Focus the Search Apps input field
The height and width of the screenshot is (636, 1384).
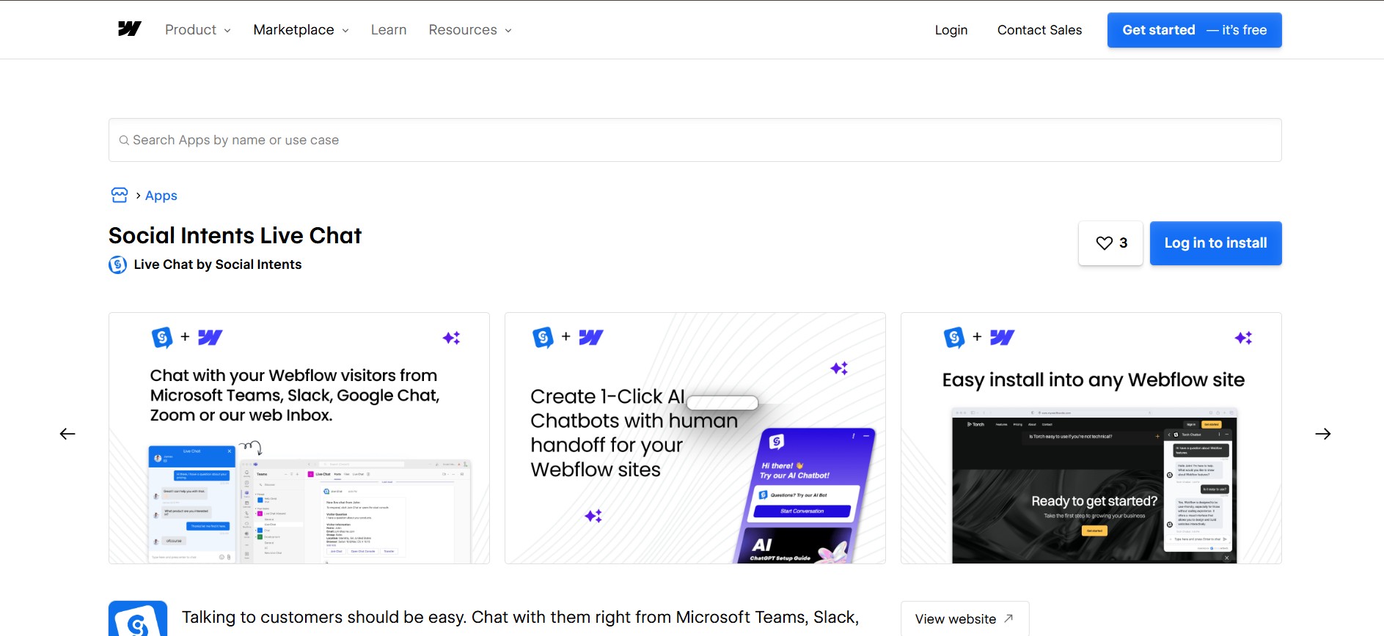point(695,140)
